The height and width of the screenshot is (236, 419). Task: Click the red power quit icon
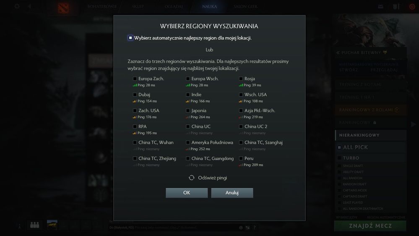click(412, 6)
